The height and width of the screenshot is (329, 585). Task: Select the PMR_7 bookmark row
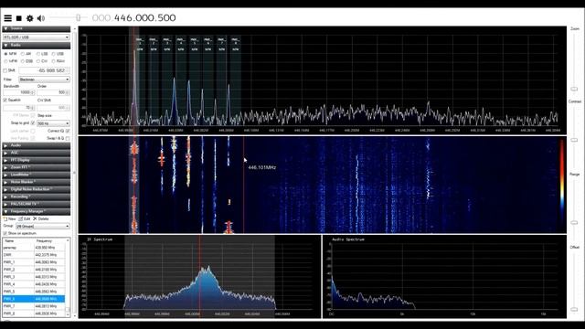pos(34,306)
